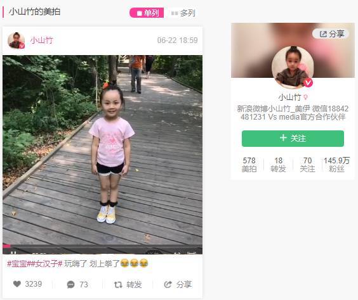
Task: Open 小山竹 username link in post header
Action: tap(42, 41)
